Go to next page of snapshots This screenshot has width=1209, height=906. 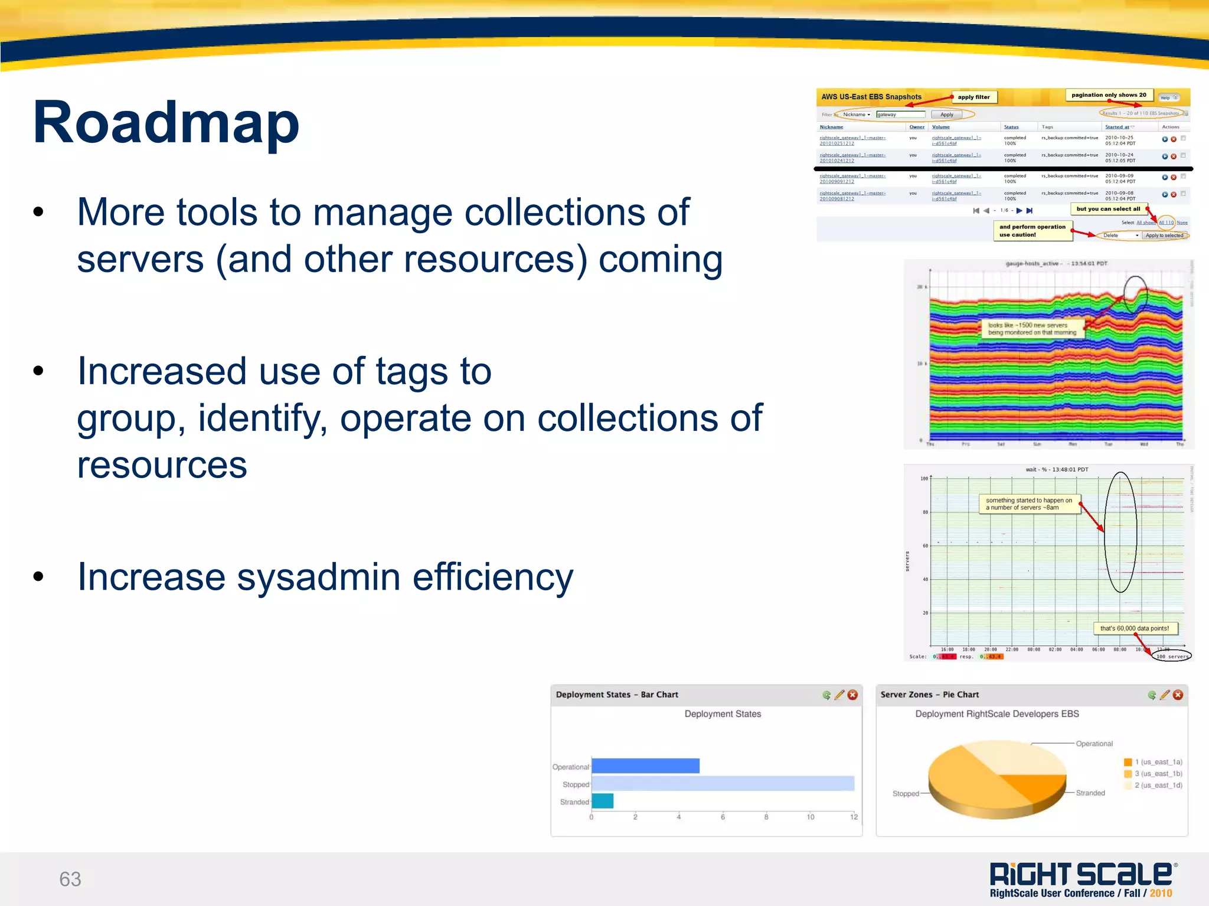1019,211
